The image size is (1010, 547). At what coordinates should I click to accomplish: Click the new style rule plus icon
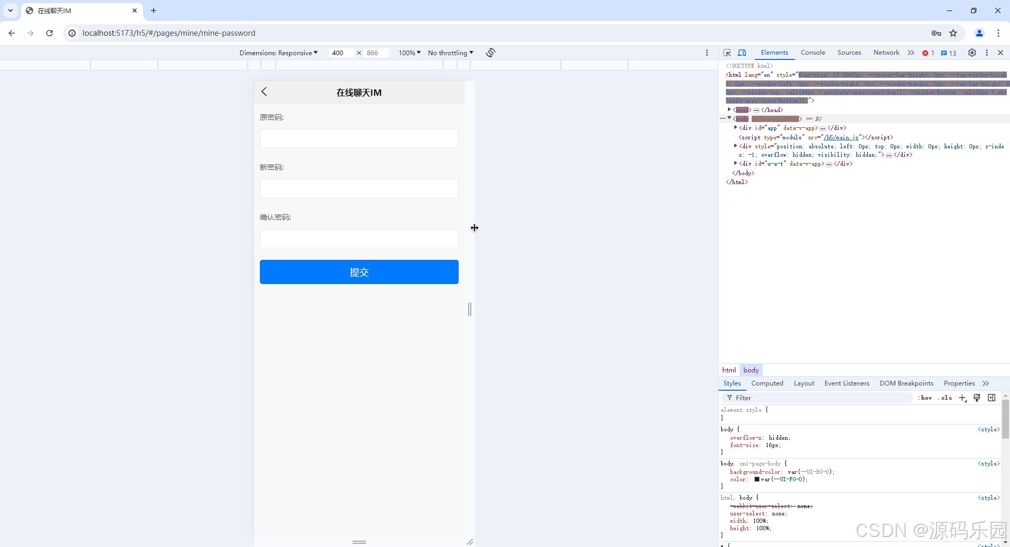click(963, 398)
